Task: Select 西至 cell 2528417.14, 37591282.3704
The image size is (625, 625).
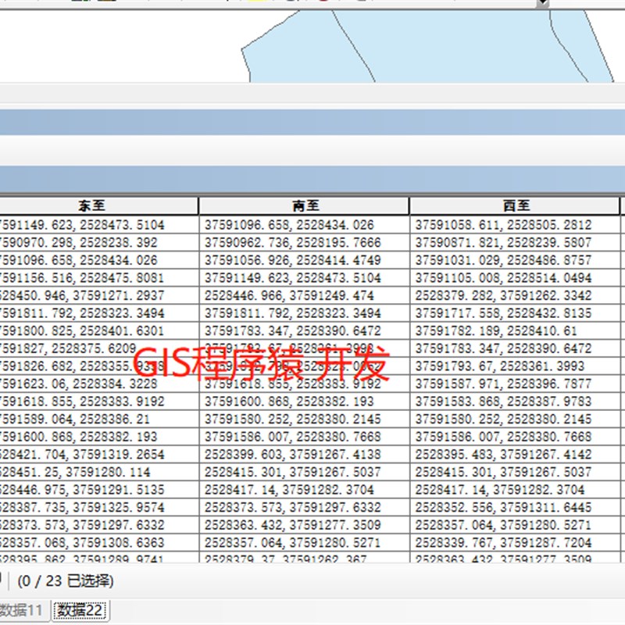Action: tap(515, 490)
